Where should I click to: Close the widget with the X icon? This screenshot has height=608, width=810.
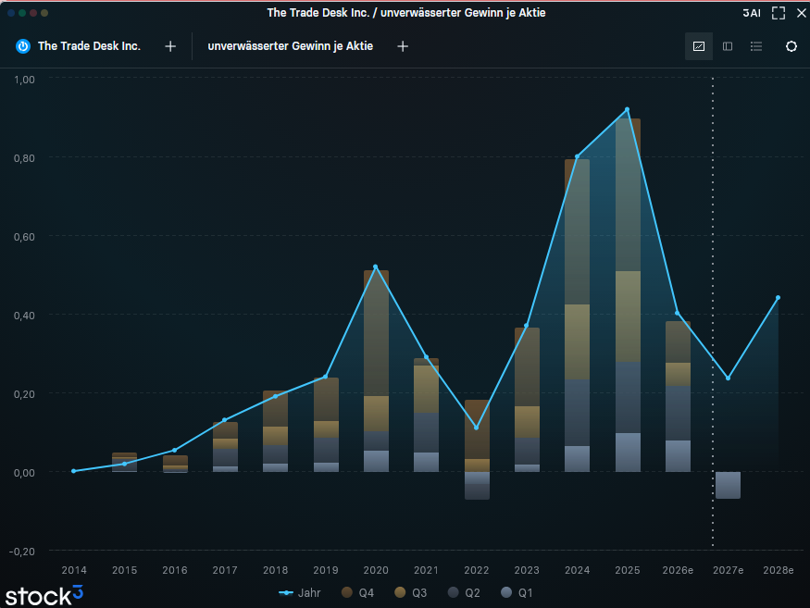[802, 13]
